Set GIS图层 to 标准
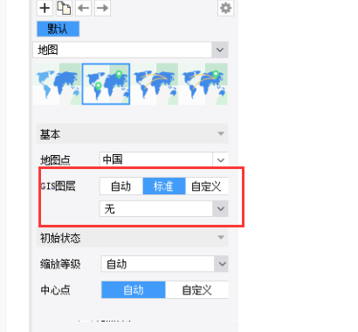Viewport: 358px width, 332px height. [x=164, y=186]
